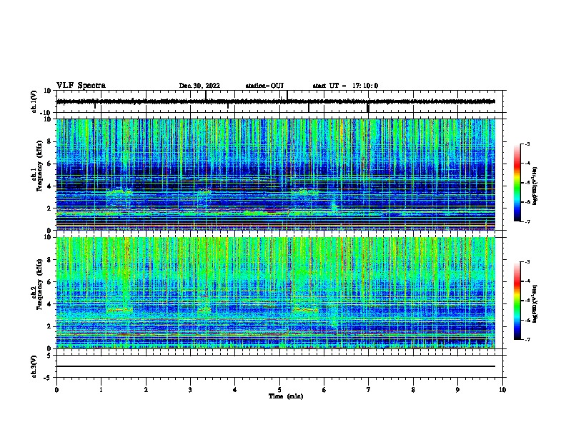
Task: Click inside the ch.1 spectrogram panel
Action: tap(276, 174)
